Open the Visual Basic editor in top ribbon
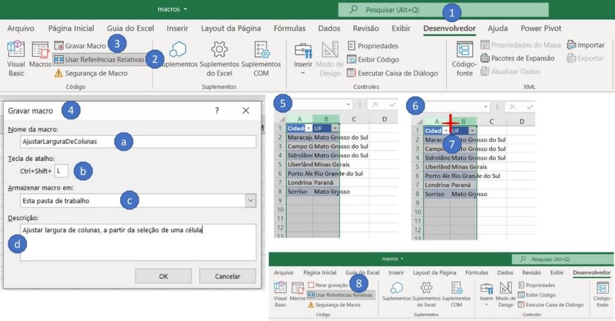 pos(16,58)
